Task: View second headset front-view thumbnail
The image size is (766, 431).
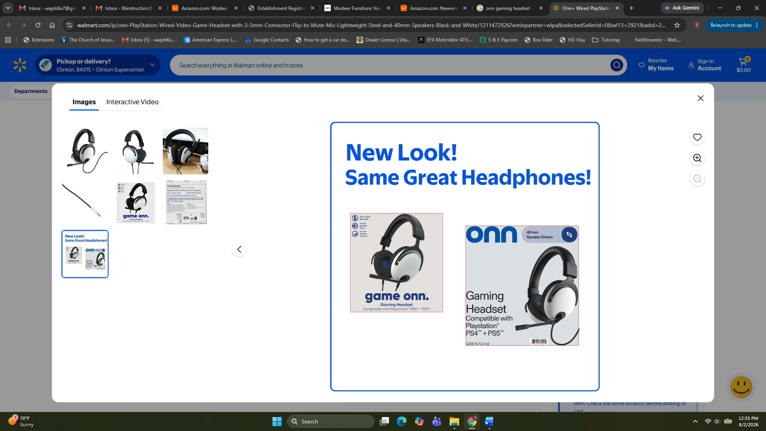Action: [x=135, y=151]
